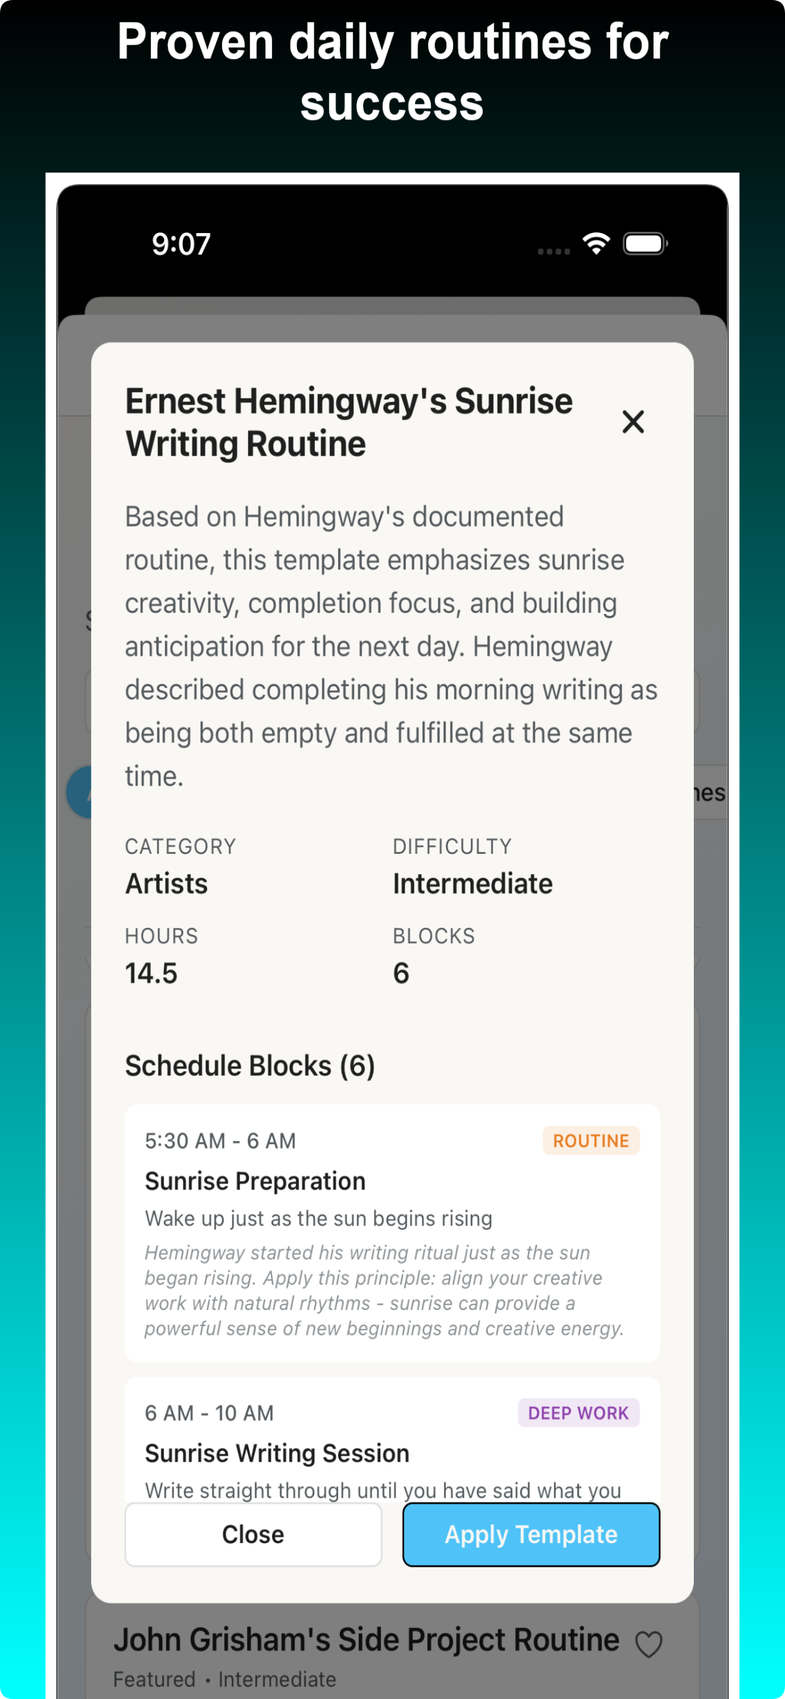Tap the DEEP WORK tag badge

(578, 1413)
